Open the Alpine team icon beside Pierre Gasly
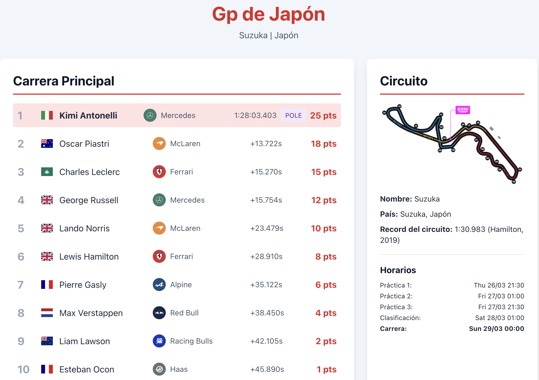The width and height of the screenshot is (539, 380). pyautogui.click(x=160, y=285)
